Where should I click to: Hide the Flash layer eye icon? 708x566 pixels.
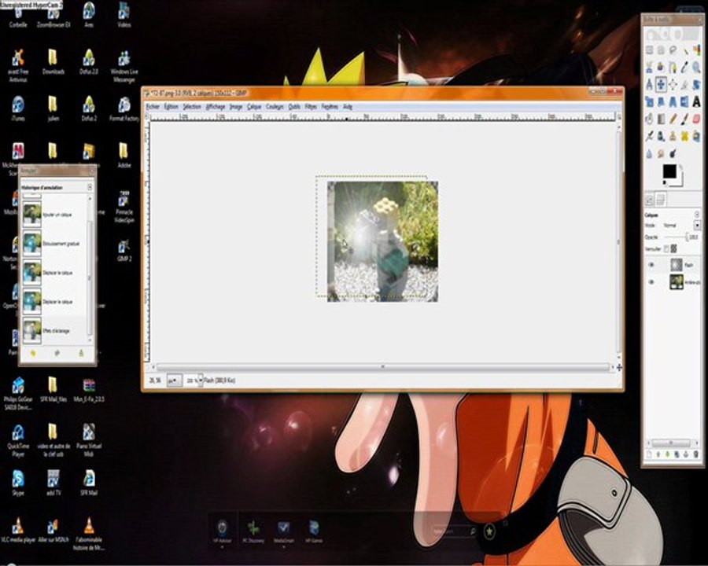[x=651, y=265]
